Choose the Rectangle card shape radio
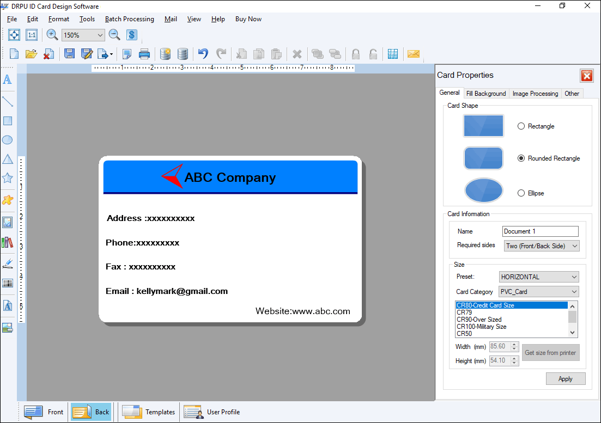Screen dimensions: 601x423 [521, 126]
